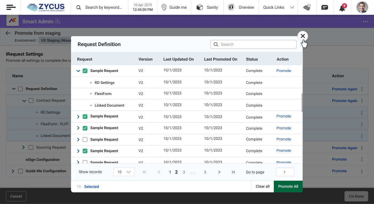Go to page 5 in pagination

pos(205,172)
